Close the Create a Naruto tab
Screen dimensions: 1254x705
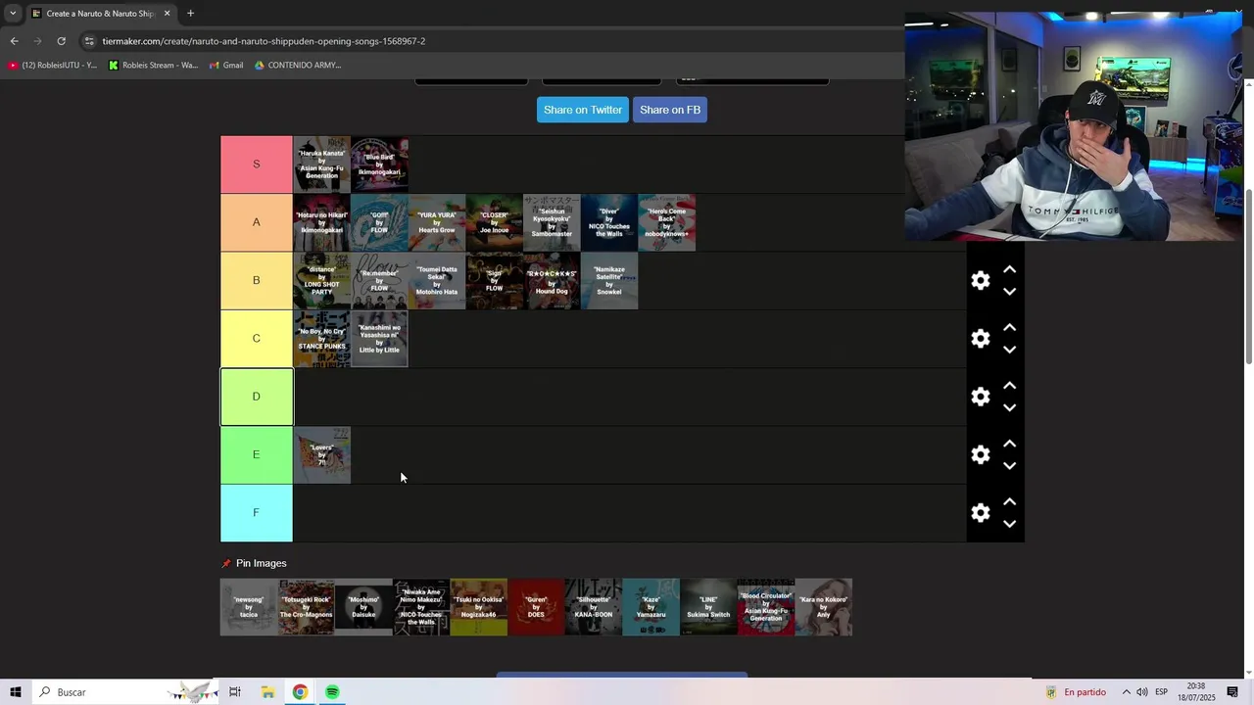pyautogui.click(x=167, y=14)
